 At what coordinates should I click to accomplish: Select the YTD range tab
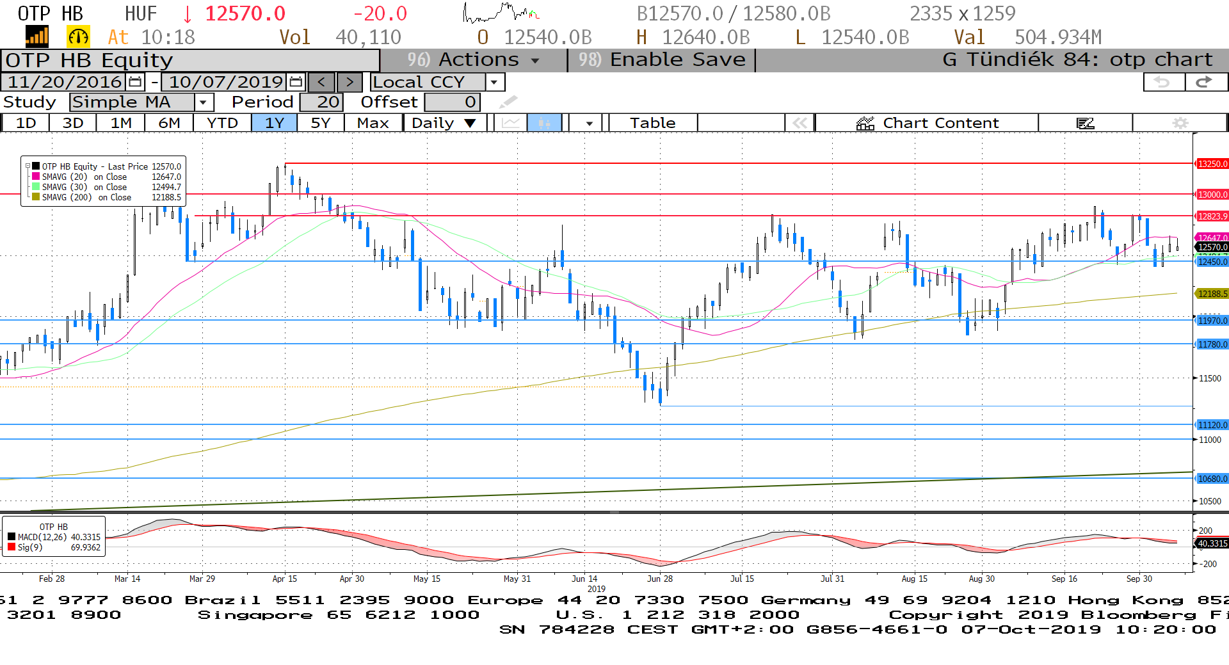click(222, 123)
